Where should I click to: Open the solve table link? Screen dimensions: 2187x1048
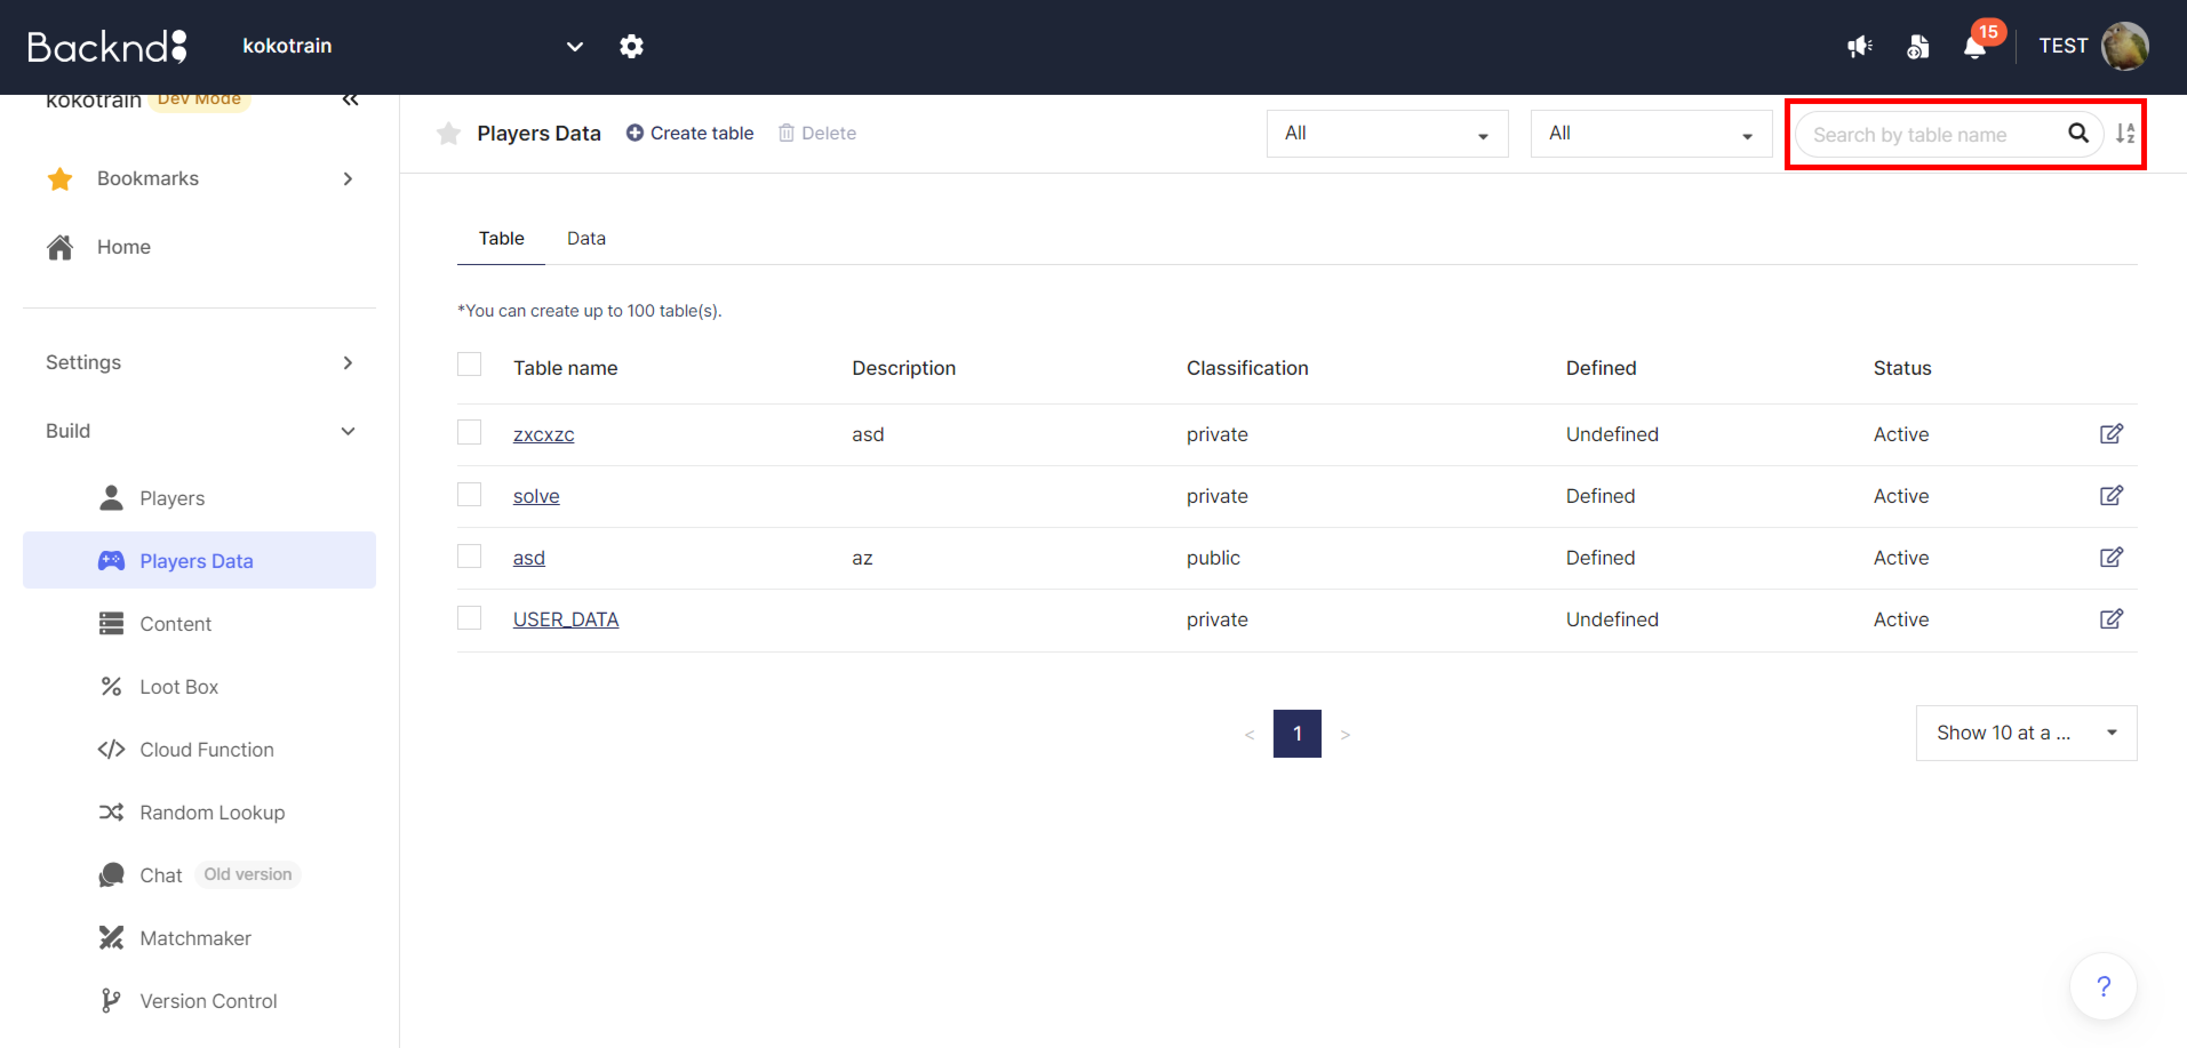point(536,496)
